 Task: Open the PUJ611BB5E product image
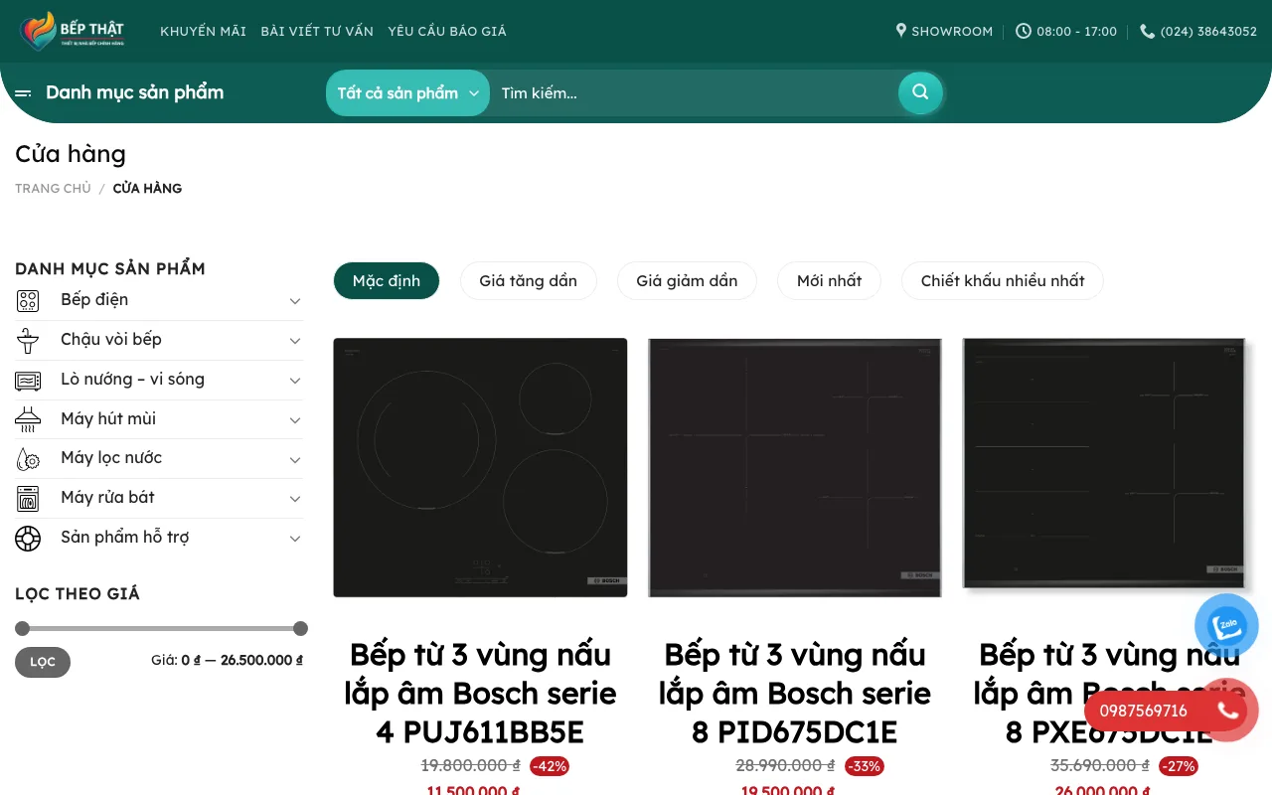click(480, 468)
